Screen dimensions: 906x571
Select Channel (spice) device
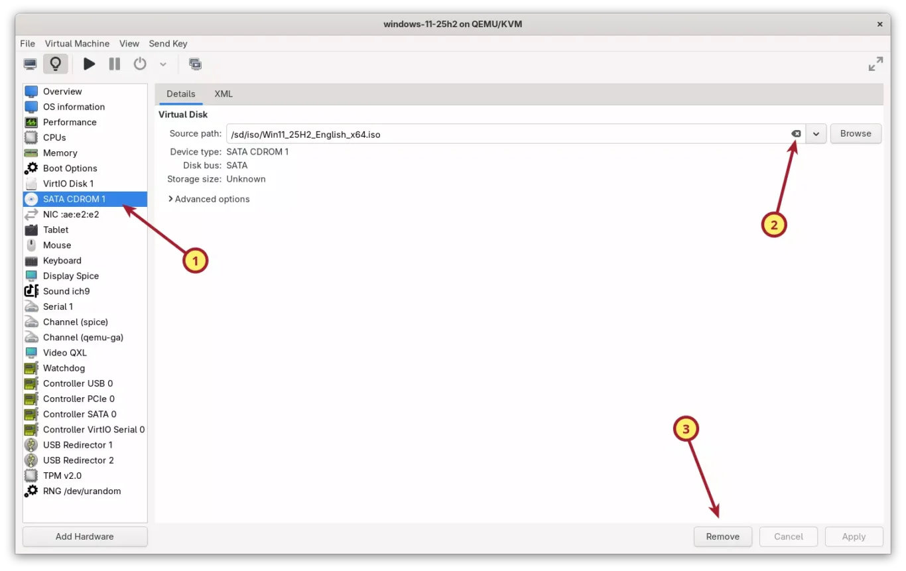pyautogui.click(x=85, y=322)
